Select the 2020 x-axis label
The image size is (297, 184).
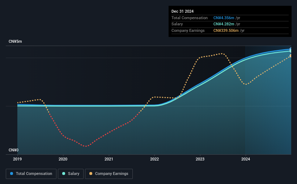click(x=63, y=159)
